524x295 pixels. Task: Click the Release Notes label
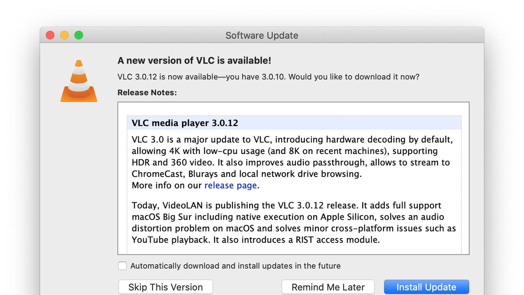click(147, 93)
